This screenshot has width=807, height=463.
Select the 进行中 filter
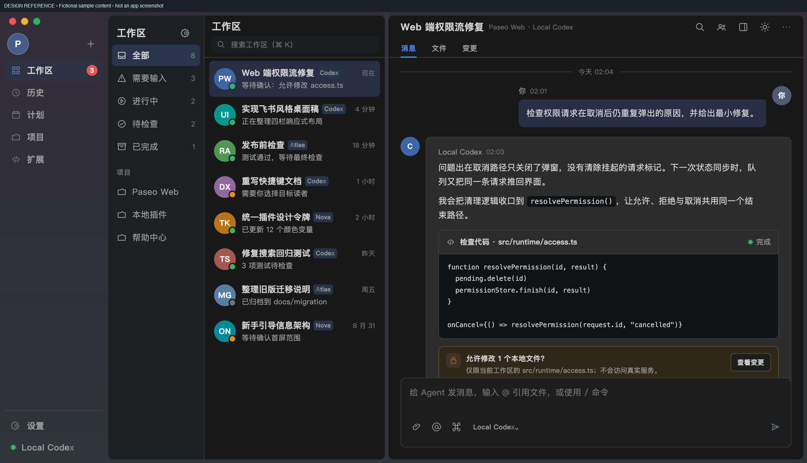coord(156,101)
